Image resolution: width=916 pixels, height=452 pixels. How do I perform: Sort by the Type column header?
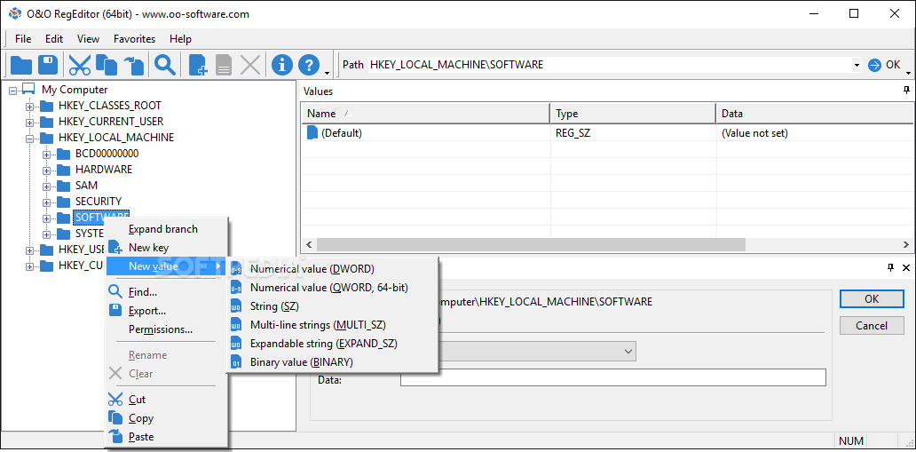tap(633, 114)
